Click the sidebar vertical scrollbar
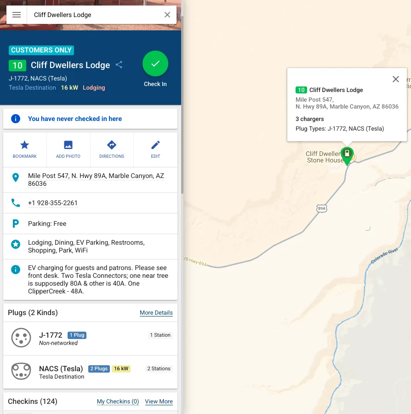The height and width of the screenshot is (414, 411). tap(182, 106)
